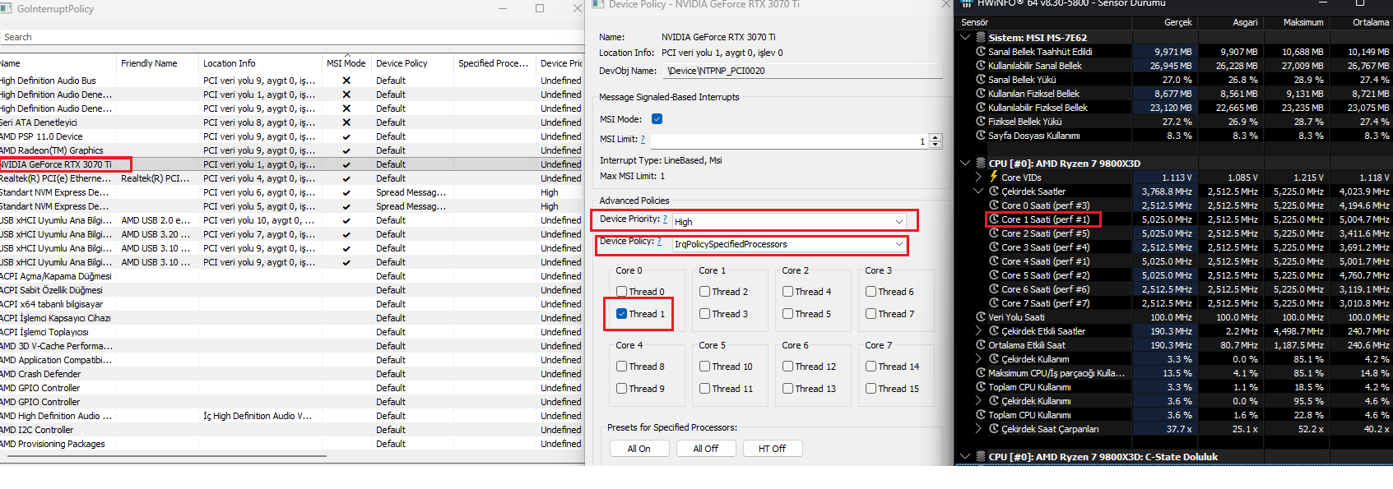This screenshot has width=1393, height=489.
Task: Open the help link beside Device Priority
Action: tap(665, 219)
